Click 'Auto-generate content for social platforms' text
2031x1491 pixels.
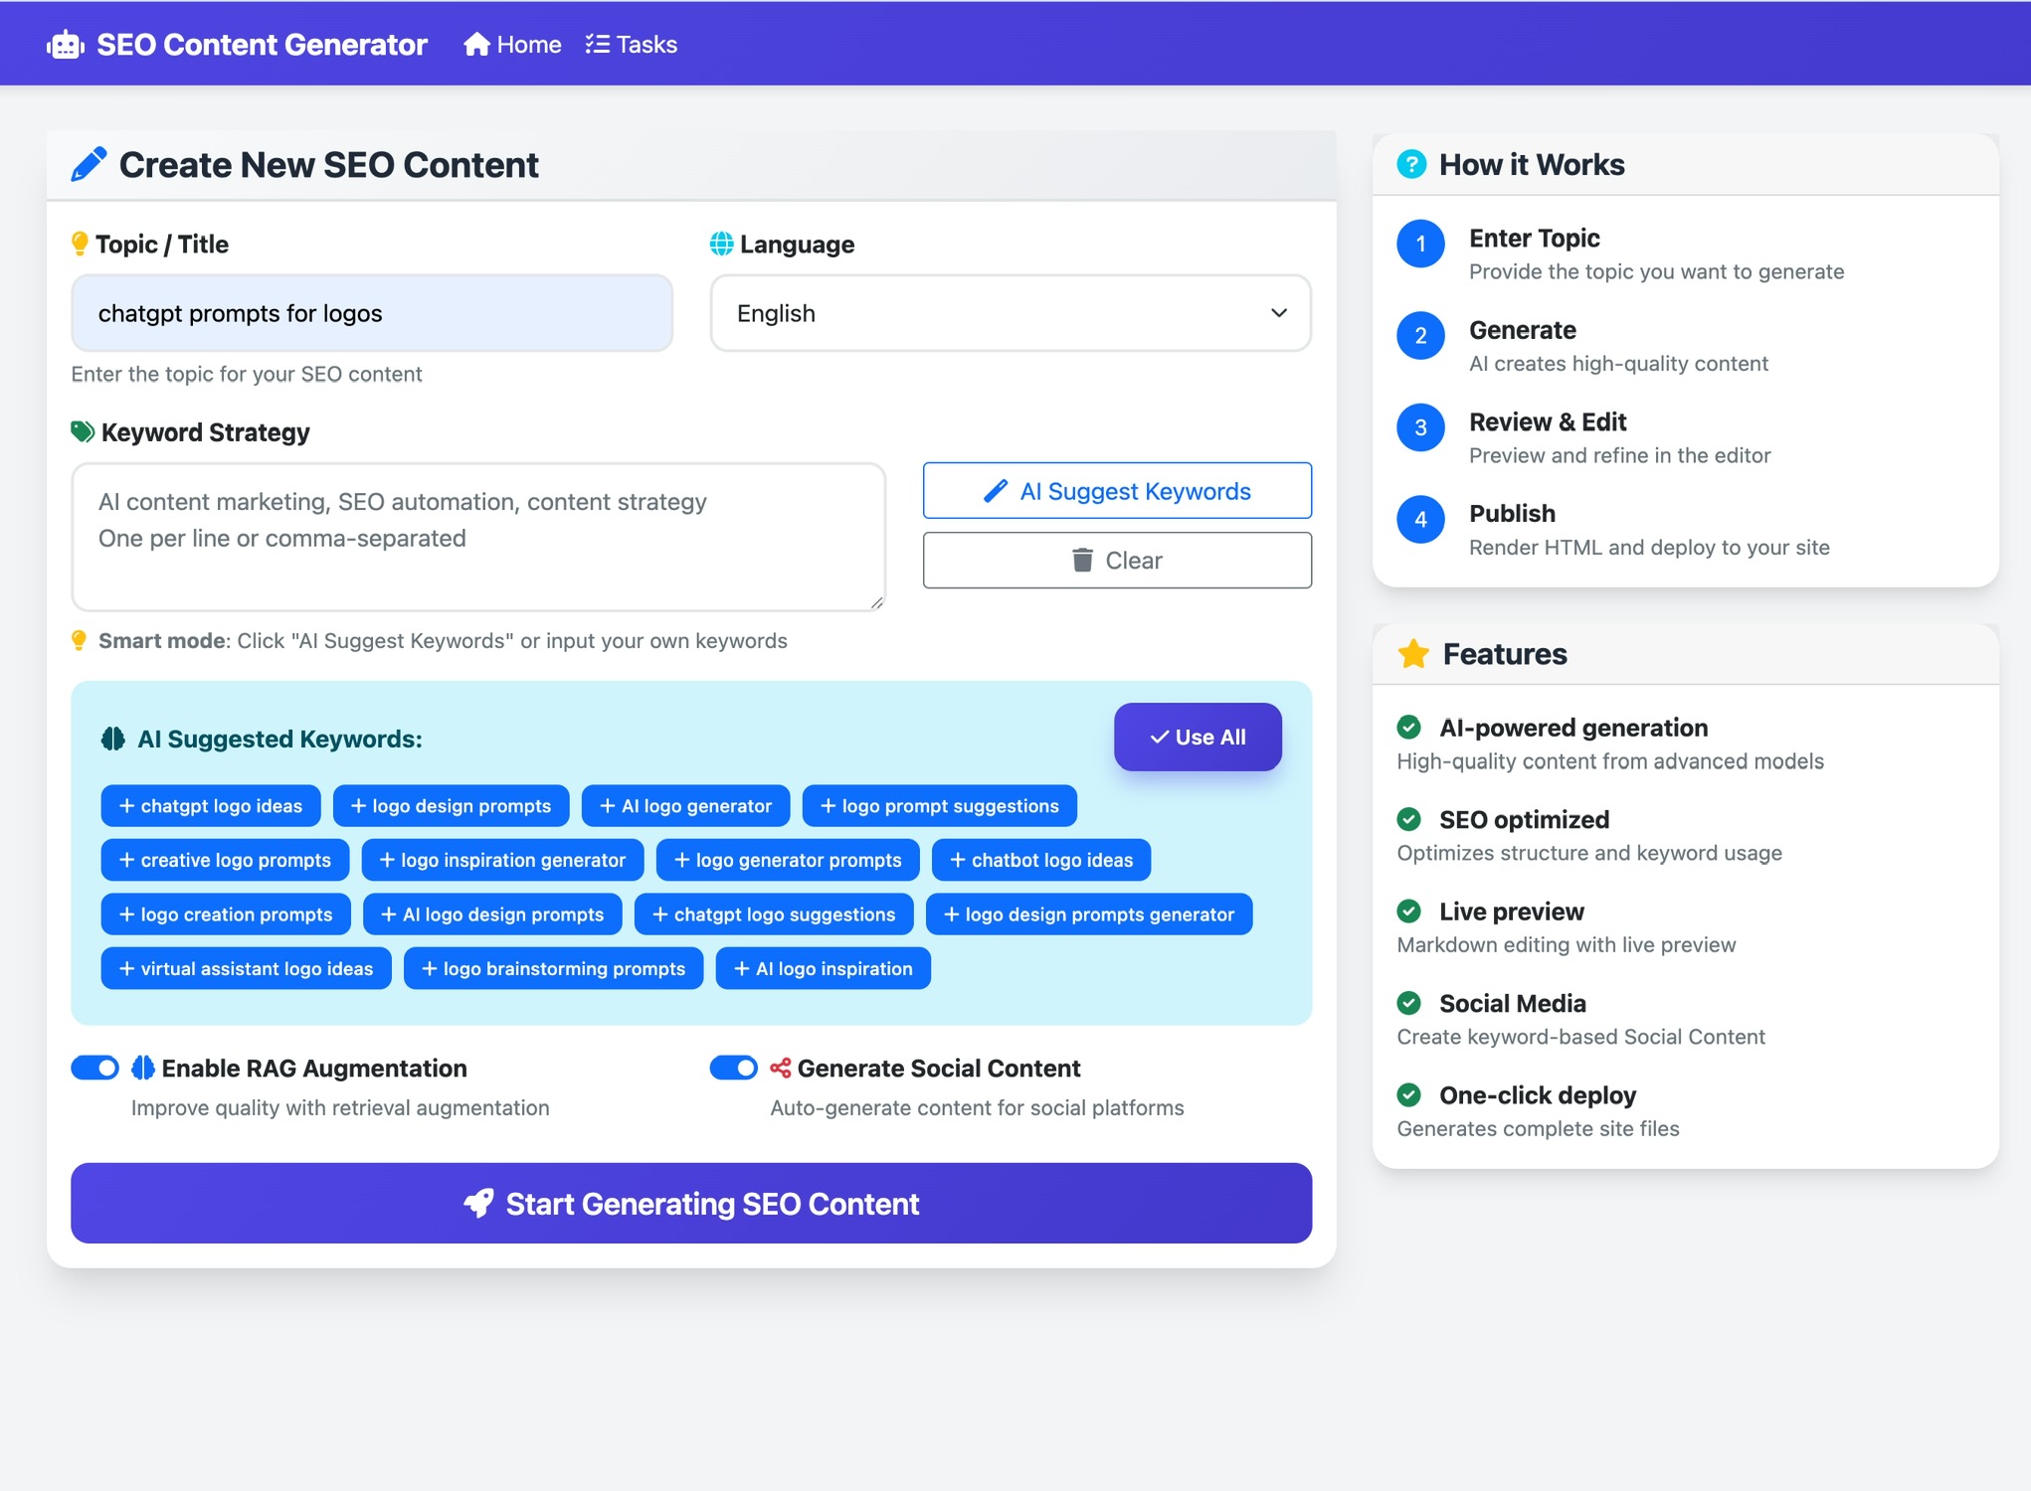pos(977,1107)
